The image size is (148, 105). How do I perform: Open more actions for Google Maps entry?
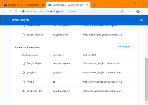130,63
